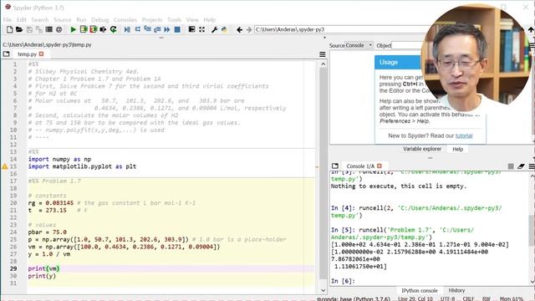Screen dimensions: 535x301
Task: Stop debugging with the blue square icon
Action: (177, 30)
